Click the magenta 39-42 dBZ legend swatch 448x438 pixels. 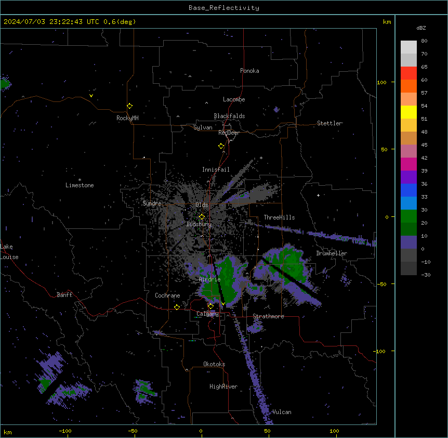409,164
